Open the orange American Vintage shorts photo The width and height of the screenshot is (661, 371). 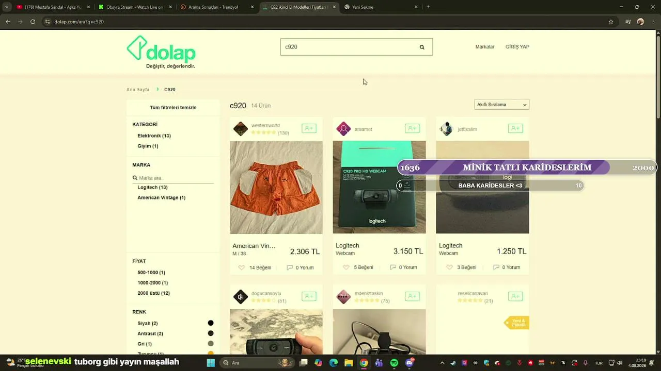(x=276, y=187)
